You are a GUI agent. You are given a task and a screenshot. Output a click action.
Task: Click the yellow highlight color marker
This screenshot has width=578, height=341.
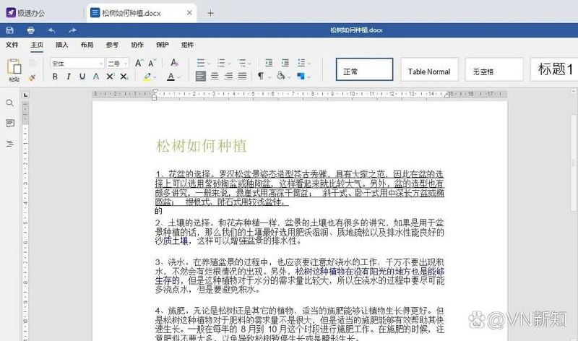[x=147, y=77]
